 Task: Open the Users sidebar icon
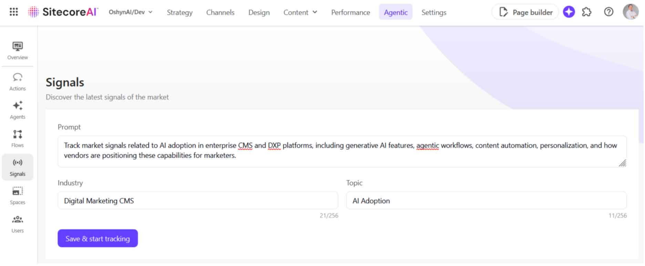18,224
